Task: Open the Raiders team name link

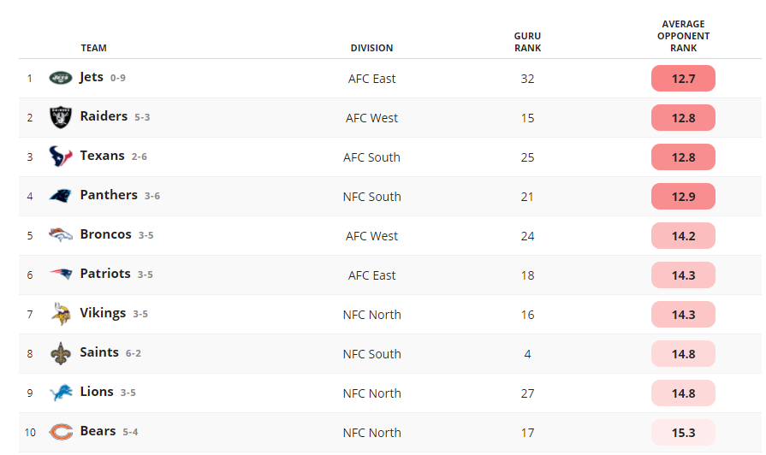Action: point(104,116)
